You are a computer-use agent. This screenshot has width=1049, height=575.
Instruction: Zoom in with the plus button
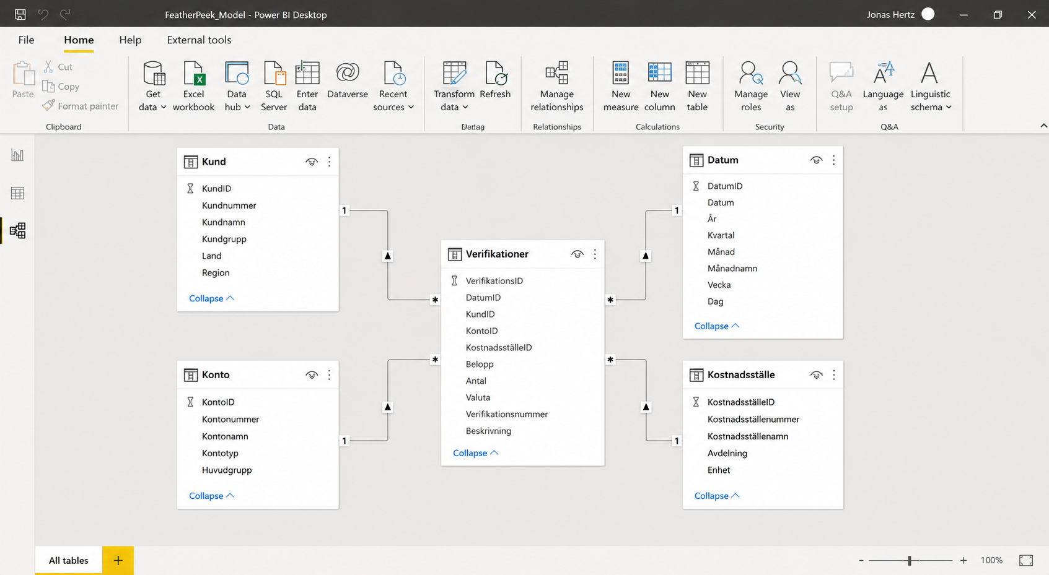(x=963, y=560)
